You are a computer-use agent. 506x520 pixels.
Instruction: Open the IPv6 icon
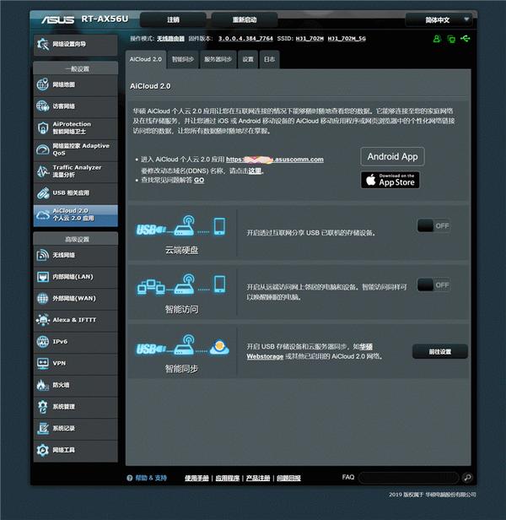tap(43, 342)
